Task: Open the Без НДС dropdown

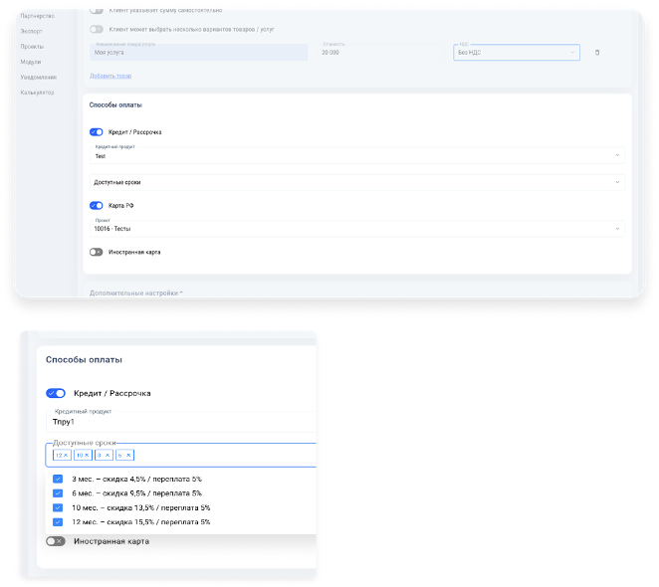Action: coord(516,53)
